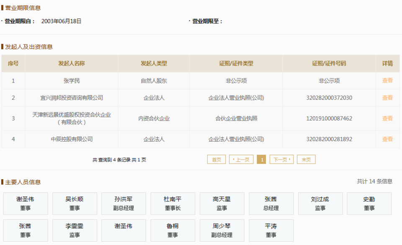Viewport: 402px width, 245px height.
Task: Open the 谢圣伟 董事 personnel card
Action: click(26, 204)
